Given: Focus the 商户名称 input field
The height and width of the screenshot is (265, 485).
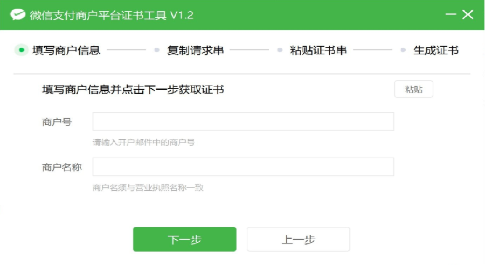Looking at the screenshot, I should pos(243,167).
